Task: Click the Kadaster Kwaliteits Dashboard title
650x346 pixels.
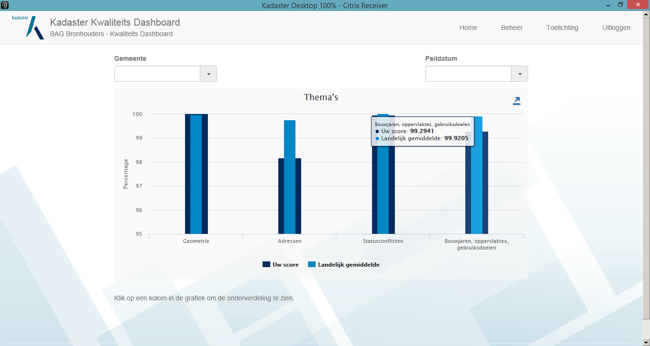Action: point(115,22)
